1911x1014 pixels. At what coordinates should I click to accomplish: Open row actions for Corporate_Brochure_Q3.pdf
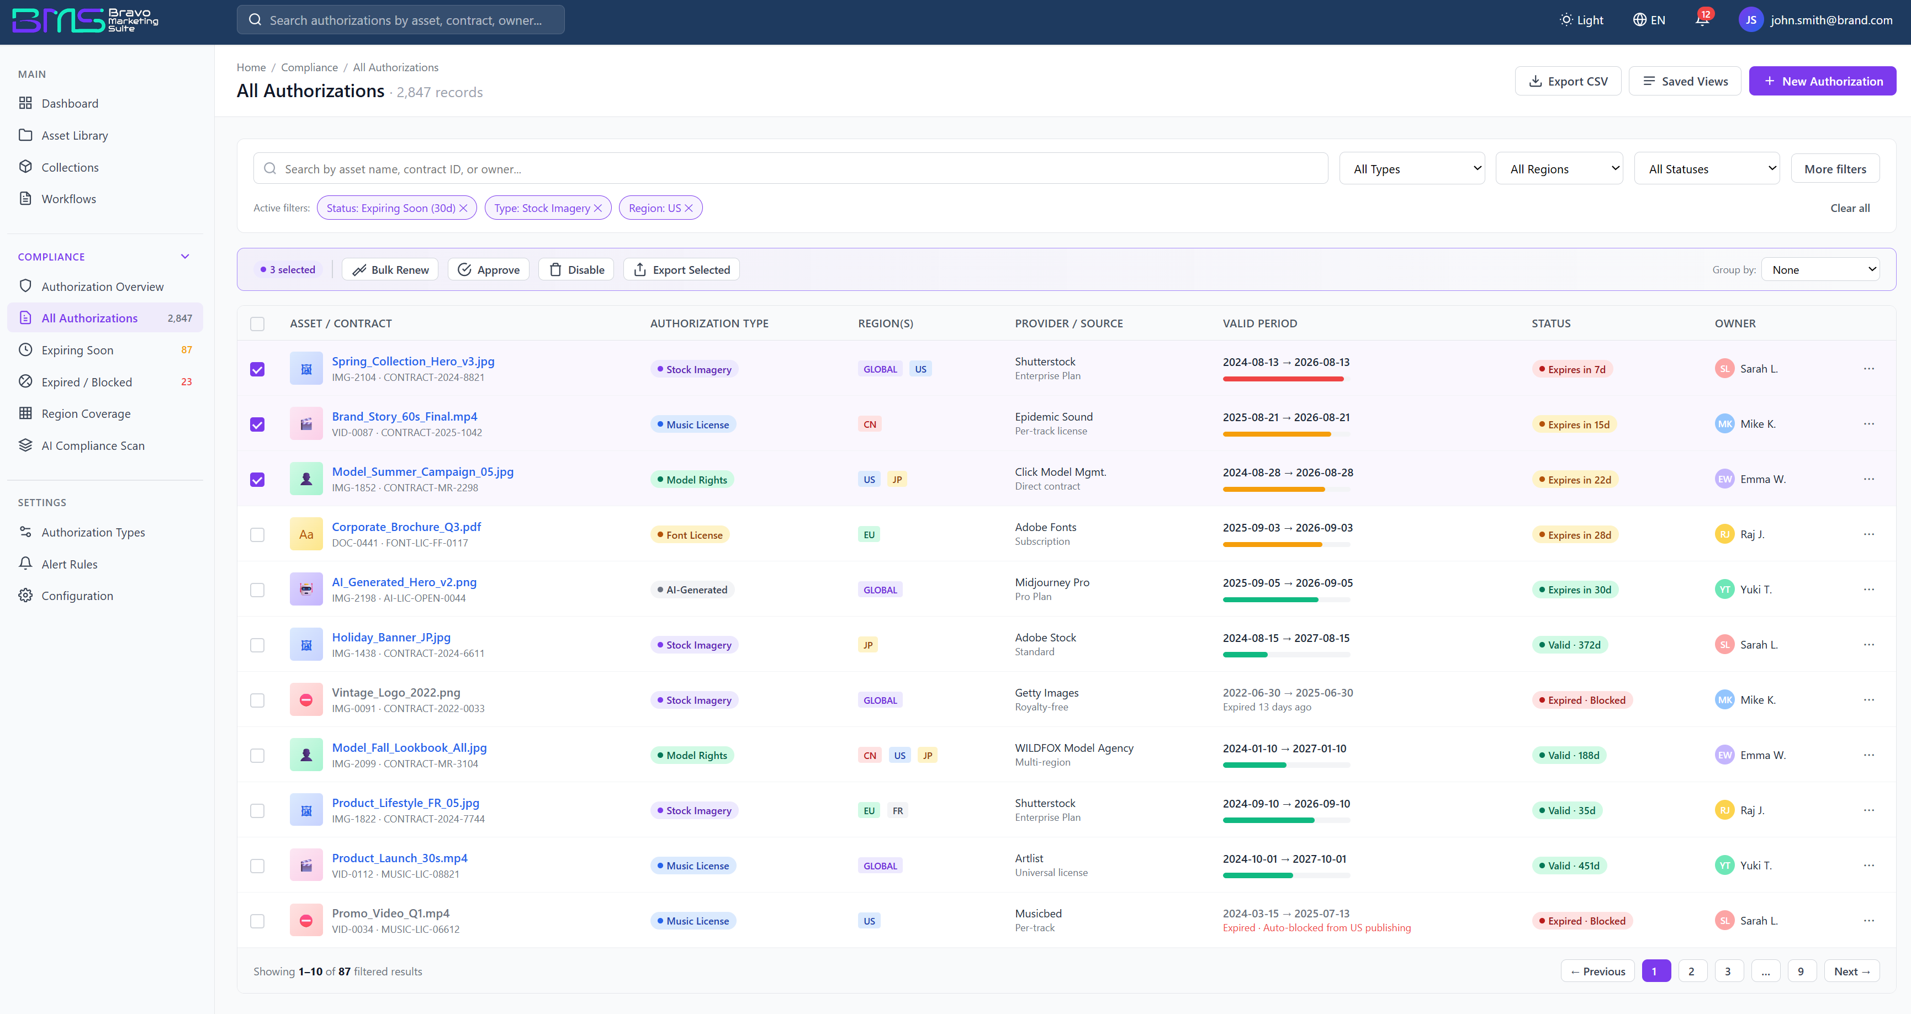tap(1868, 534)
